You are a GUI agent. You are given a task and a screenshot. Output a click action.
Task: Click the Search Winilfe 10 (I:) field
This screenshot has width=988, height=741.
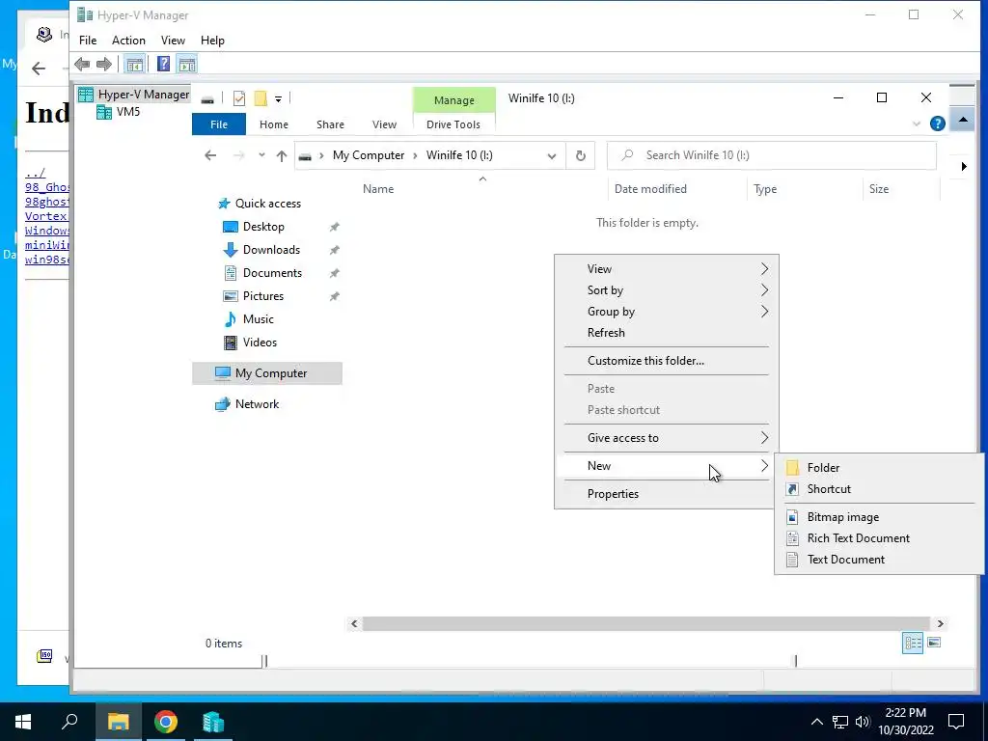(x=771, y=155)
